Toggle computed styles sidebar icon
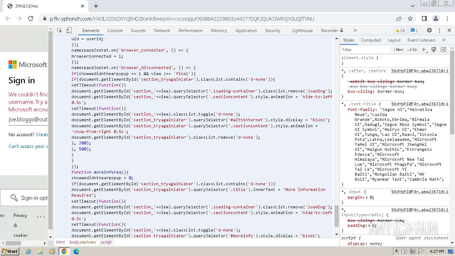The width and height of the screenshot is (455, 256). [x=443, y=50]
